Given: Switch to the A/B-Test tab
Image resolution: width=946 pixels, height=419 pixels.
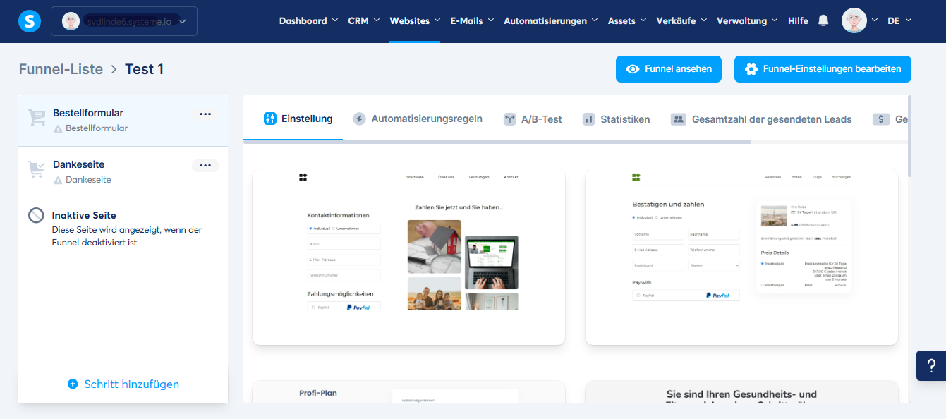Looking at the screenshot, I should (533, 119).
